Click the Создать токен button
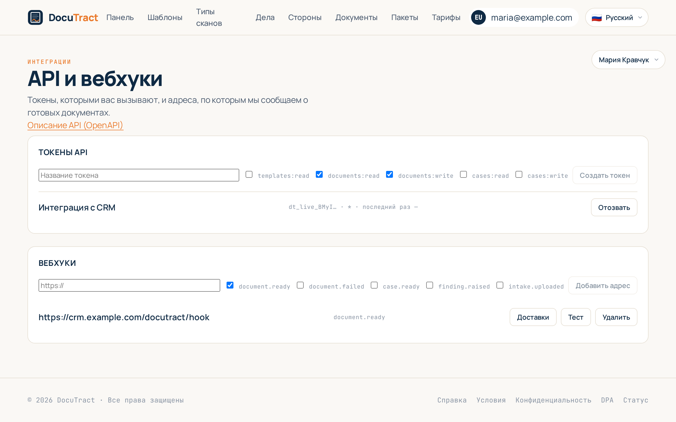Viewport: 676px width, 422px height. (604, 175)
